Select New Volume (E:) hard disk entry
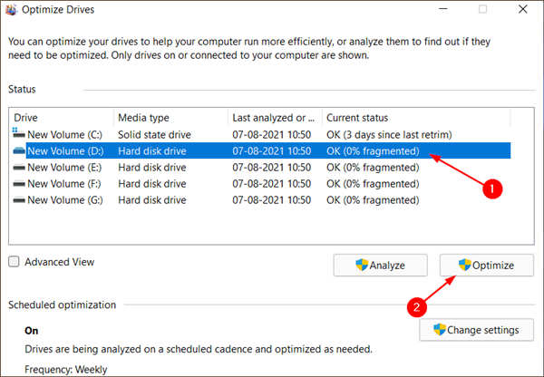The image size is (544, 377). (181, 167)
